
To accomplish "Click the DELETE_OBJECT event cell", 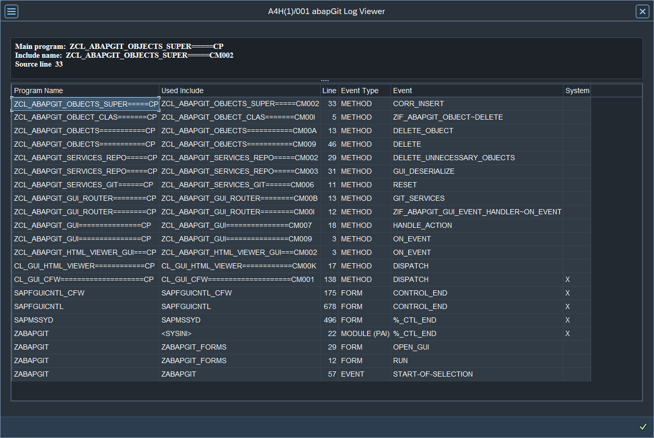I will tap(477, 131).
